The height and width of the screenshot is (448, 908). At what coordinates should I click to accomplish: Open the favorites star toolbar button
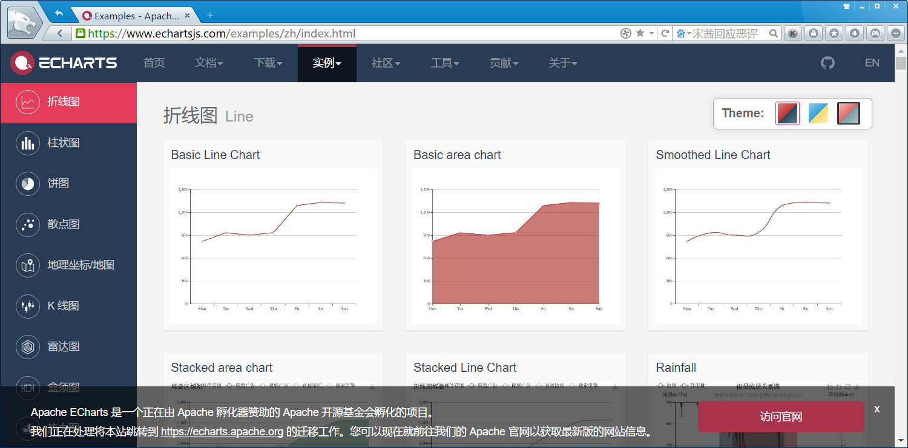(x=834, y=34)
